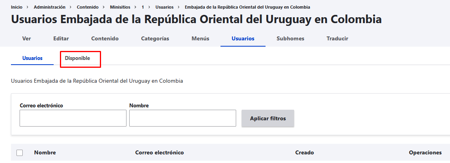Switch to the Ver tab
Viewport: 450px width, 163px height.
point(27,38)
